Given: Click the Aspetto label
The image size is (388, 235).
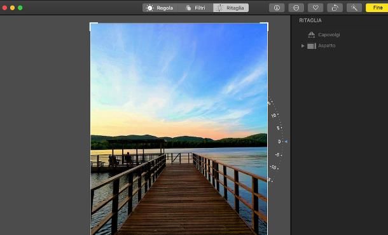Looking at the screenshot, I should (x=327, y=46).
